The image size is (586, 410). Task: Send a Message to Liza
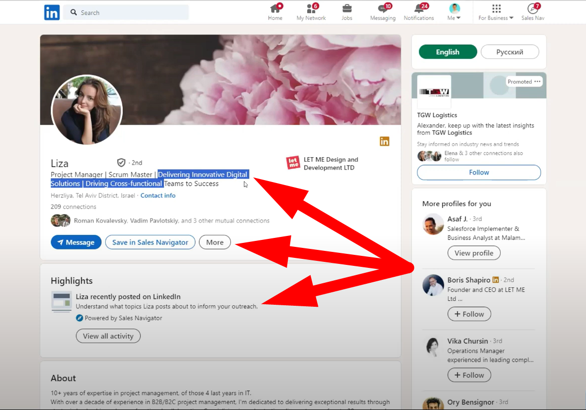(76, 242)
